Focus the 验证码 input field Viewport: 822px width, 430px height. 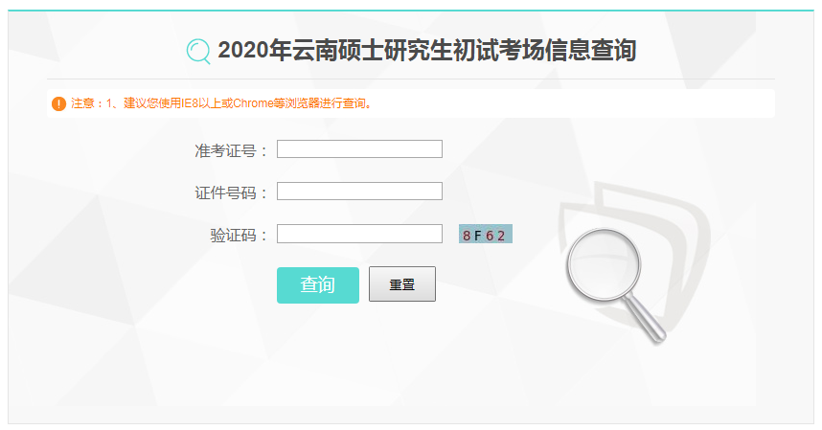(x=359, y=234)
